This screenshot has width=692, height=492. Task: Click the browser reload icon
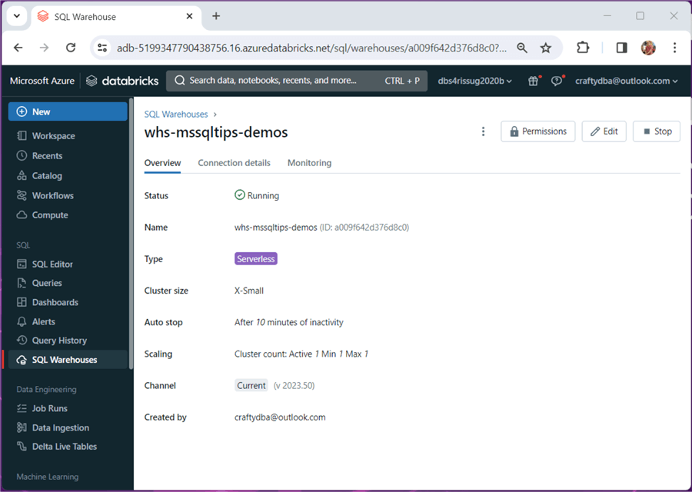point(71,48)
